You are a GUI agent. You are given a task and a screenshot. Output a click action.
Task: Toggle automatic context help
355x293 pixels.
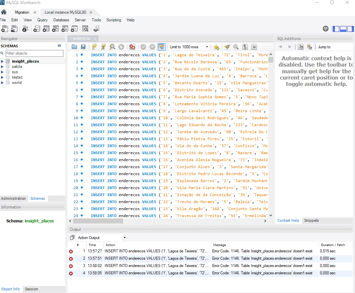pyautogui.click(x=310, y=47)
